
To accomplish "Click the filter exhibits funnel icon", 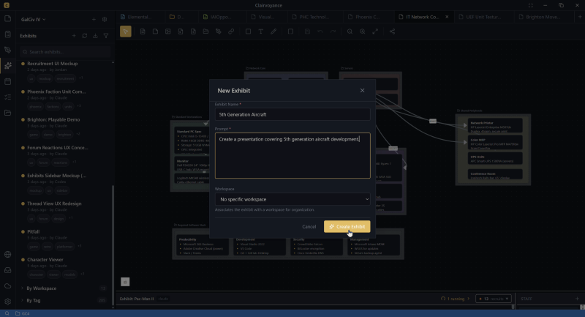I will [x=106, y=35].
